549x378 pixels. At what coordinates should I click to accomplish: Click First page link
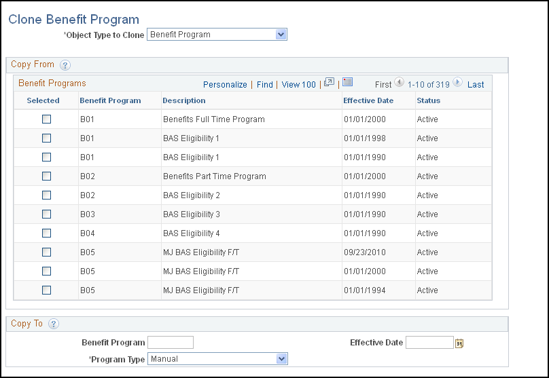pyautogui.click(x=383, y=85)
